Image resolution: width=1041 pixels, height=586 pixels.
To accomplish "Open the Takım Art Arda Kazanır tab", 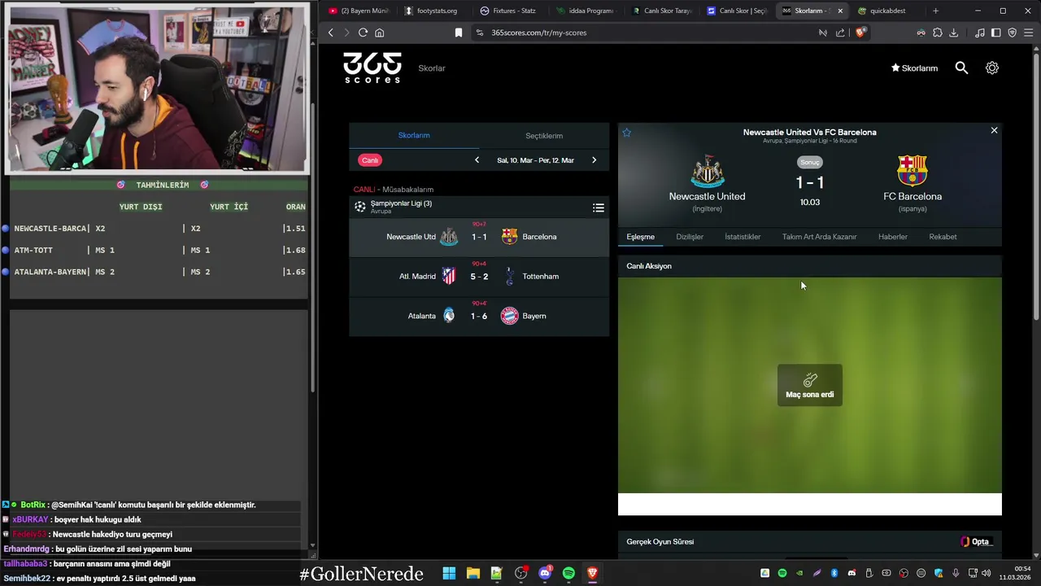I will (x=819, y=237).
